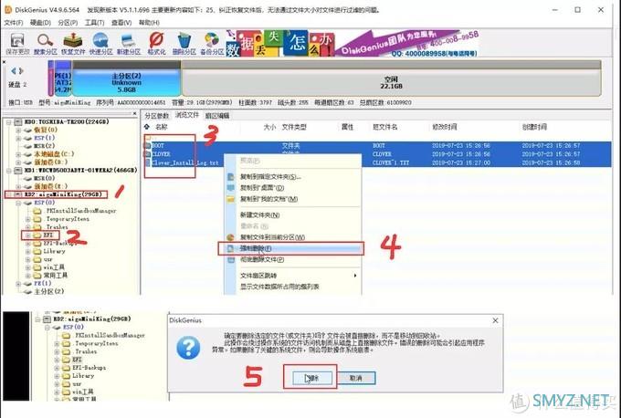Select the BOOT folder row in file list
Image resolution: width=621 pixels, height=418 pixels.
(376, 146)
